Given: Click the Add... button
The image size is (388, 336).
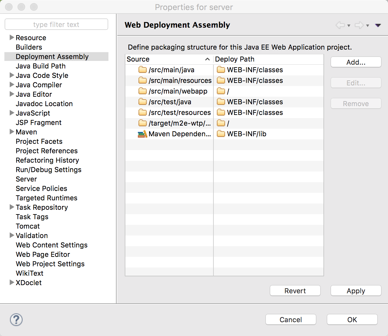Looking at the screenshot, I should 356,62.
